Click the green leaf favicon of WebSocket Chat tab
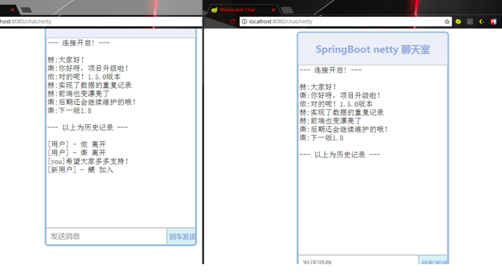The image size is (502, 278). click(214, 10)
